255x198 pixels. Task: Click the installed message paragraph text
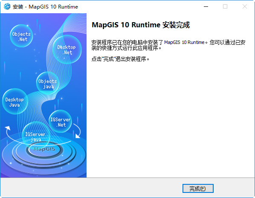pyautogui.click(x=168, y=45)
